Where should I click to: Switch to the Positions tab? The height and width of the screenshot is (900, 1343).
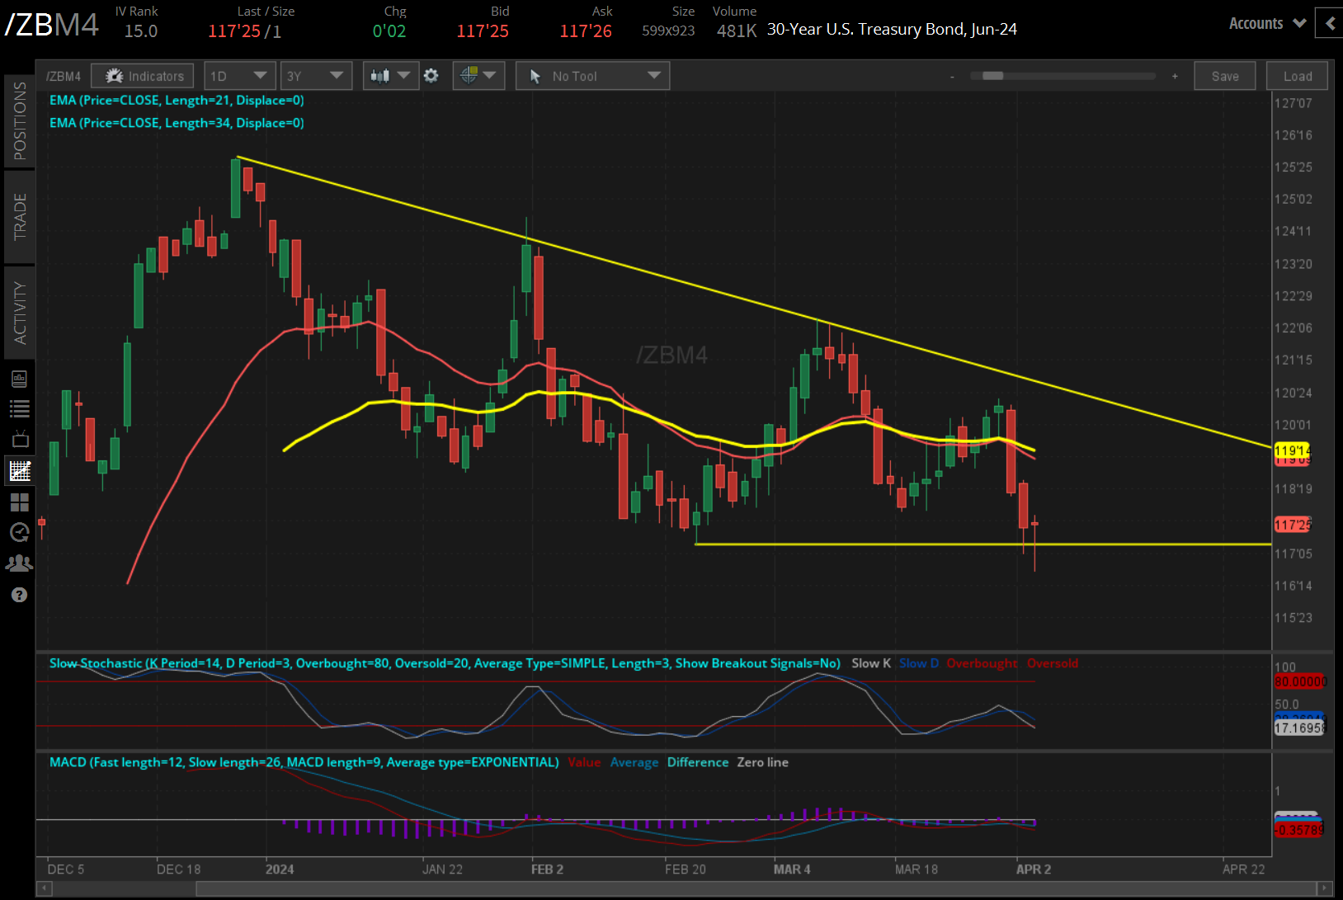coord(20,120)
